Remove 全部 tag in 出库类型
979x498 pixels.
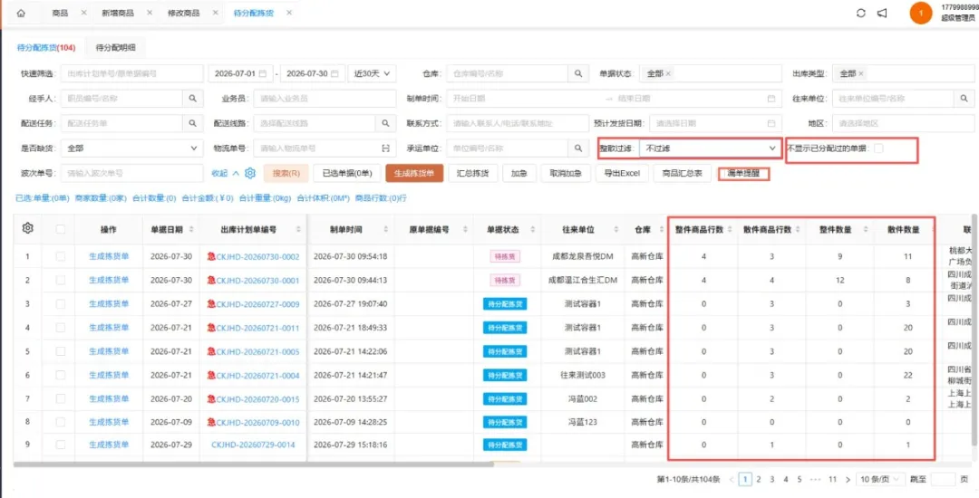pos(861,73)
